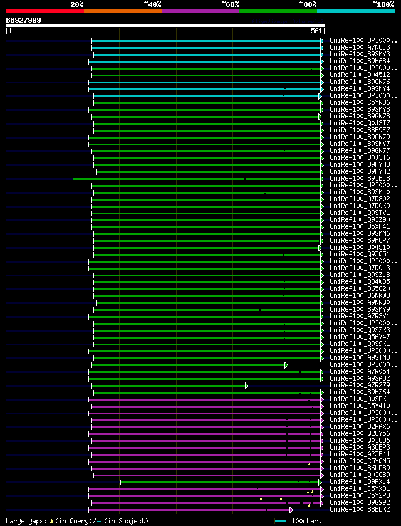Click UniRef100_Q9SZJ8 hit name

(360, 275)
